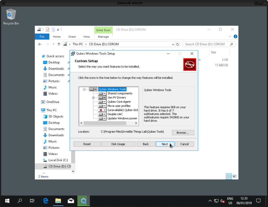Select This PC in navigation pane
The image size is (268, 207).
(52, 110)
